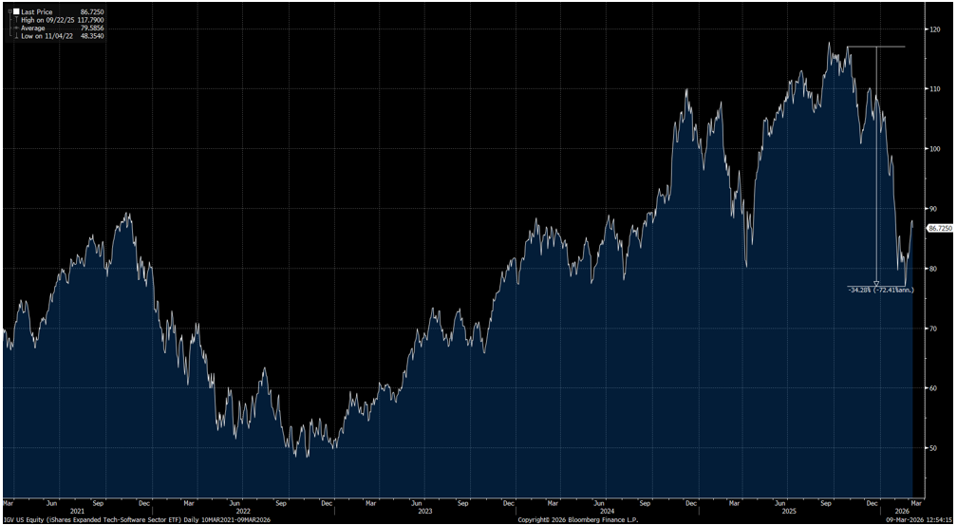Click the Low marker icon in legend
The image size is (957, 525).
(x=15, y=36)
